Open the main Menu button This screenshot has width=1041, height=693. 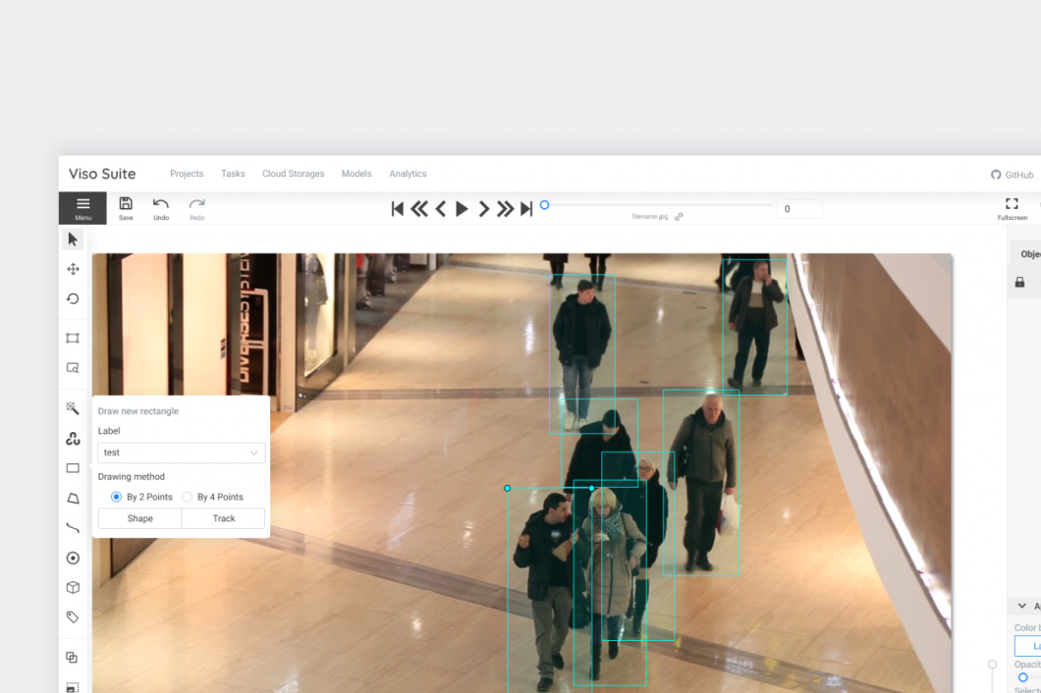tap(82, 208)
